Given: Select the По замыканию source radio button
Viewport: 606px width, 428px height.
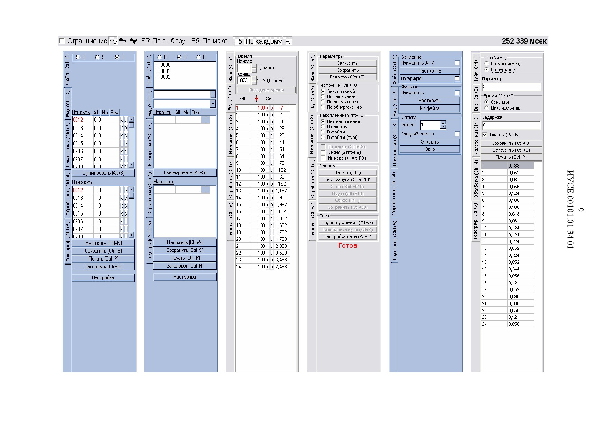Looking at the screenshot, I should 323,97.
